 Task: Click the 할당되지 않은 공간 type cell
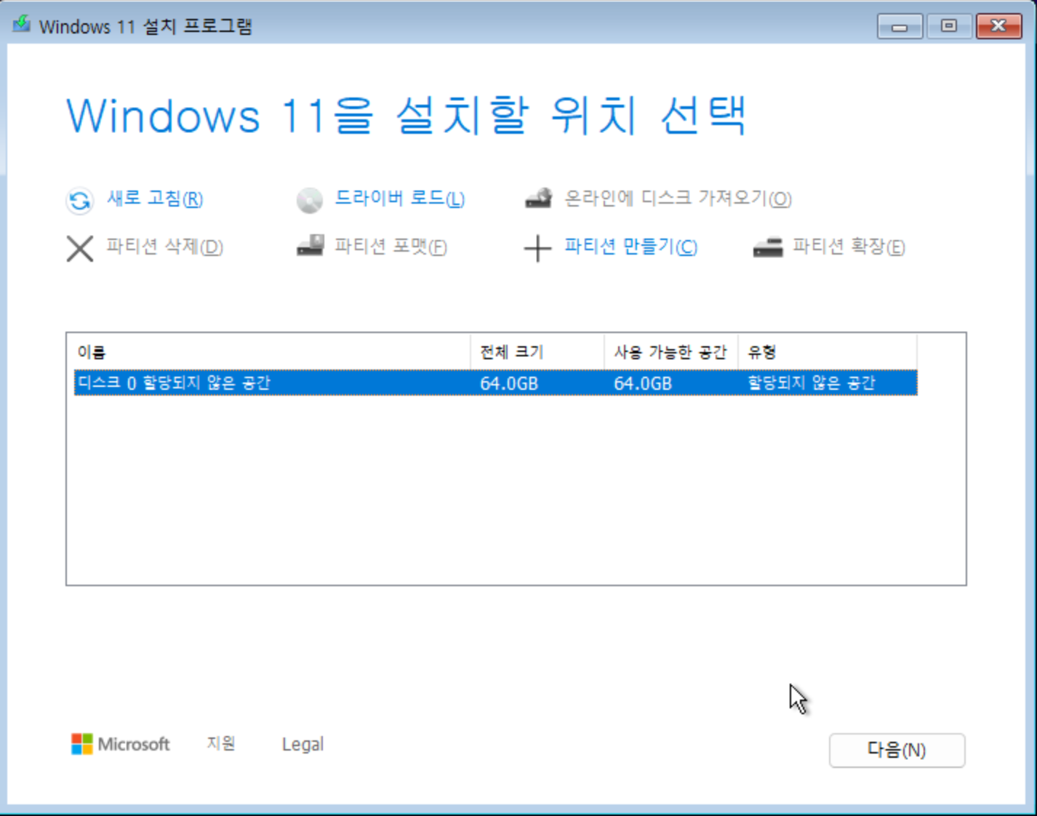tap(812, 383)
